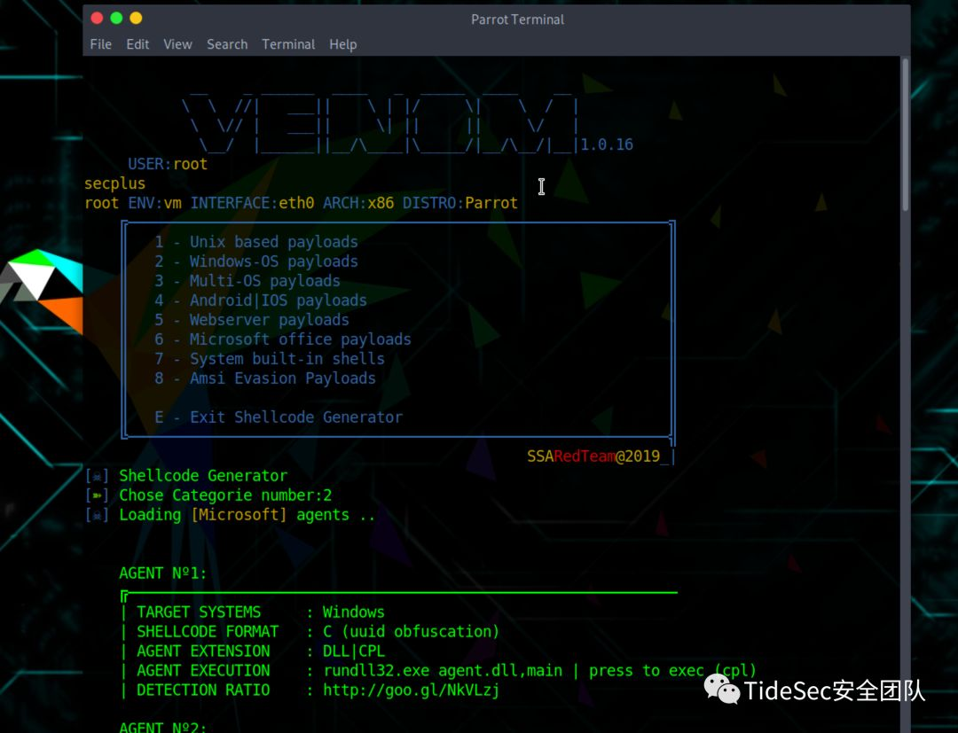This screenshot has width=958, height=733.
Task: Click the rundll32.exe agent.dll,main text
Action: tap(443, 671)
